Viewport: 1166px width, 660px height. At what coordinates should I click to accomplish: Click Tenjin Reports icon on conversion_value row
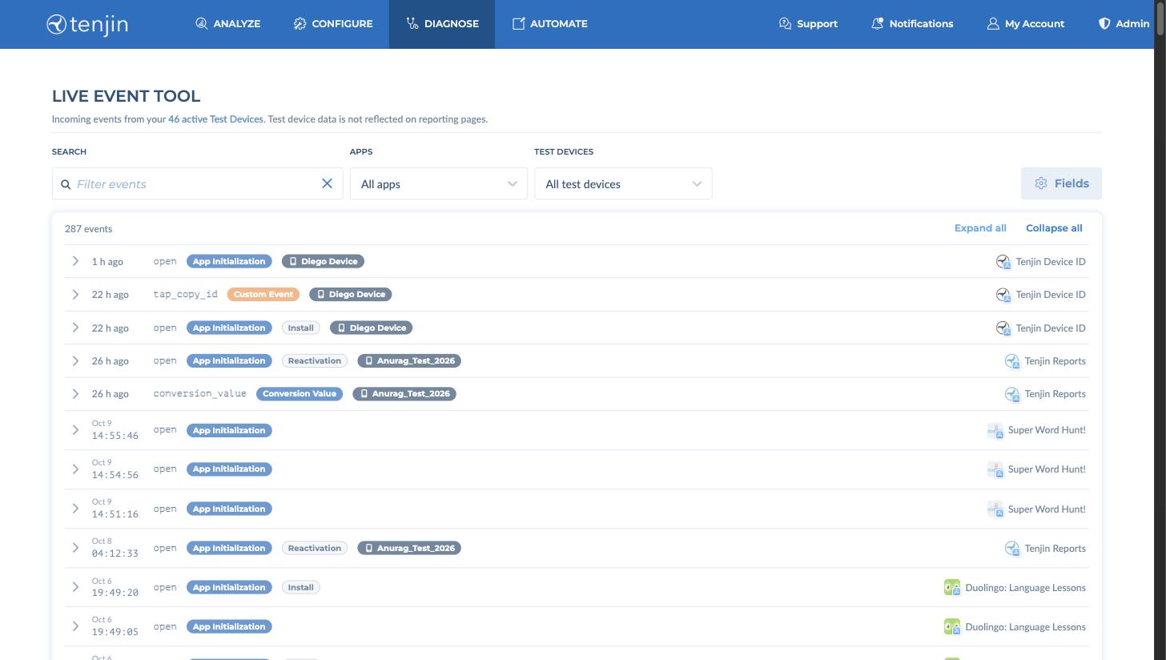1012,394
